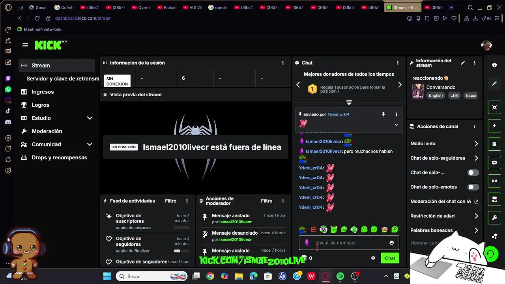The image size is (505, 284).
Task: Open Servidor y clave de retransmisión
Action: [x=62, y=78]
